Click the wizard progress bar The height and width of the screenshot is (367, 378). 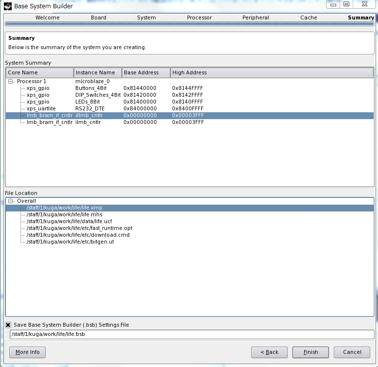[x=189, y=24]
